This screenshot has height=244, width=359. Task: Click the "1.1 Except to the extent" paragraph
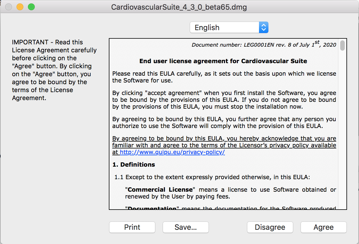click(x=212, y=177)
